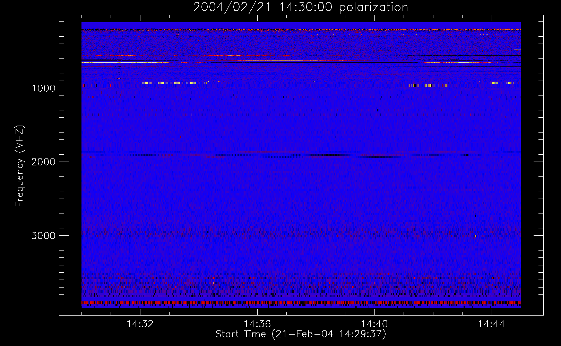
Task: Click the 14:40 time tick label
Action: coord(374,324)
